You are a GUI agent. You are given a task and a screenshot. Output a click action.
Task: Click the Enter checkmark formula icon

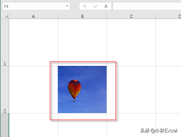(95, 6)
